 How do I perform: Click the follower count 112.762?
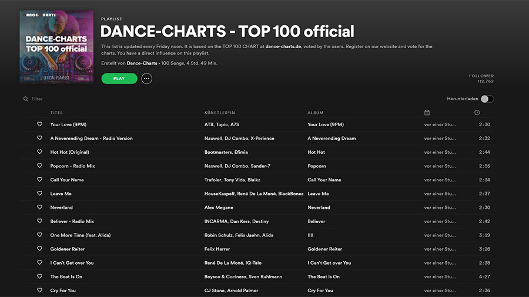point(486,81)
